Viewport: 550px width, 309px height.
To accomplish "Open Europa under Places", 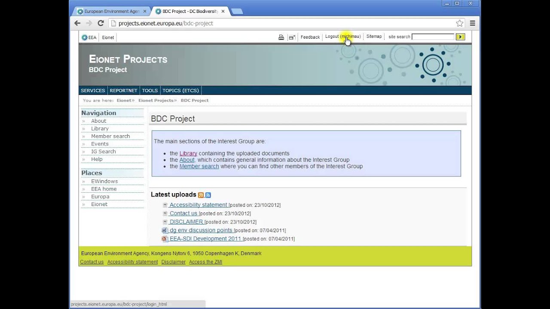I will 100,197.
